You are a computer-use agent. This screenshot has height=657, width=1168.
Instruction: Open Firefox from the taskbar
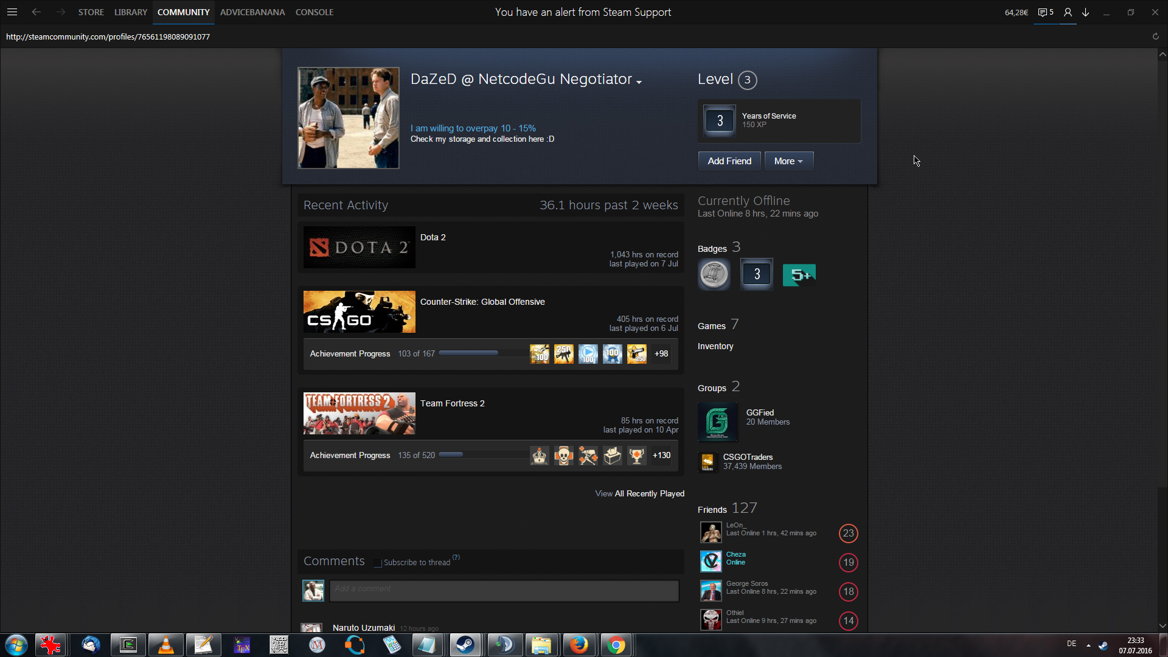tap(579, 645)
